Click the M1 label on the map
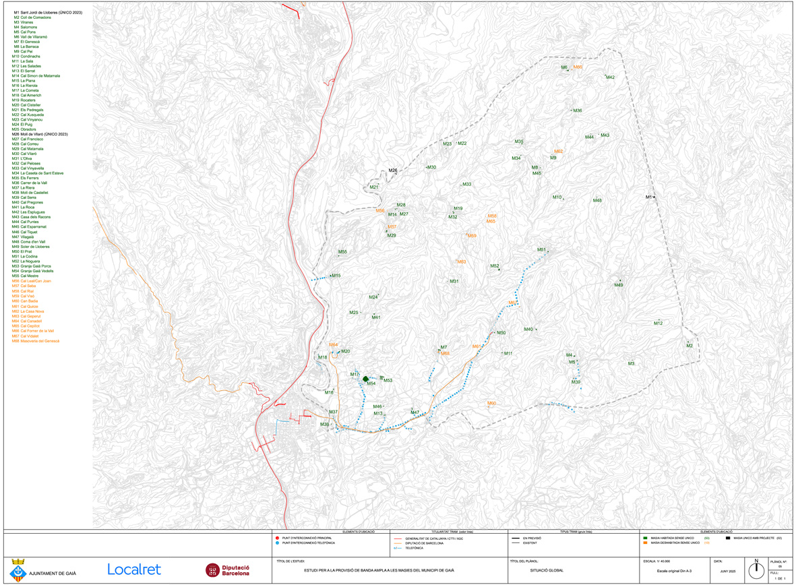This screenshot has width=796, height=585. pyautogui.click(x=649, y=197)
